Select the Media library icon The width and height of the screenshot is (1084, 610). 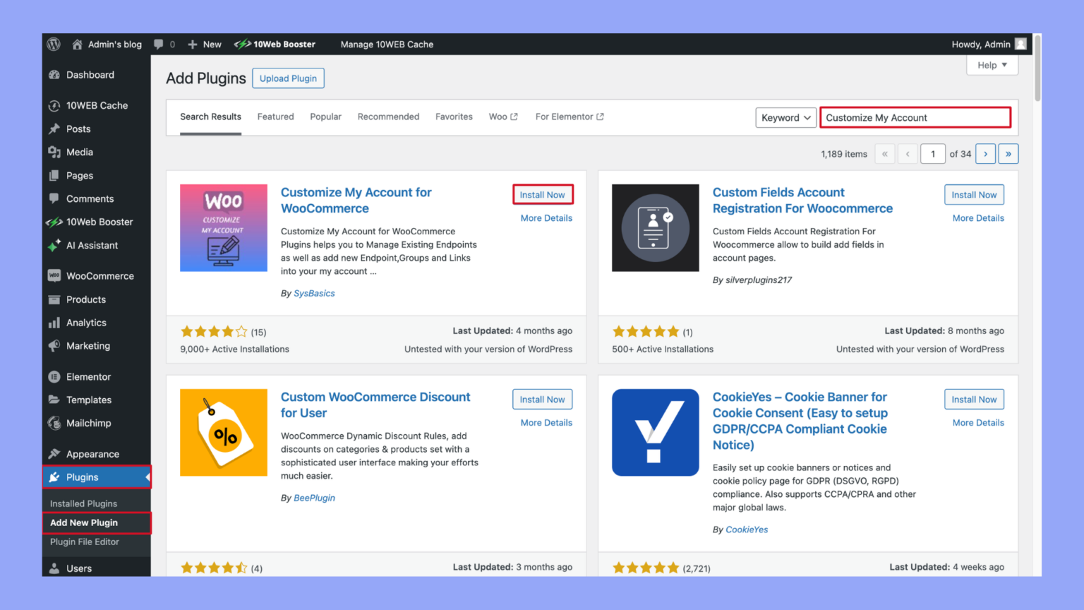tap(55, 152)
